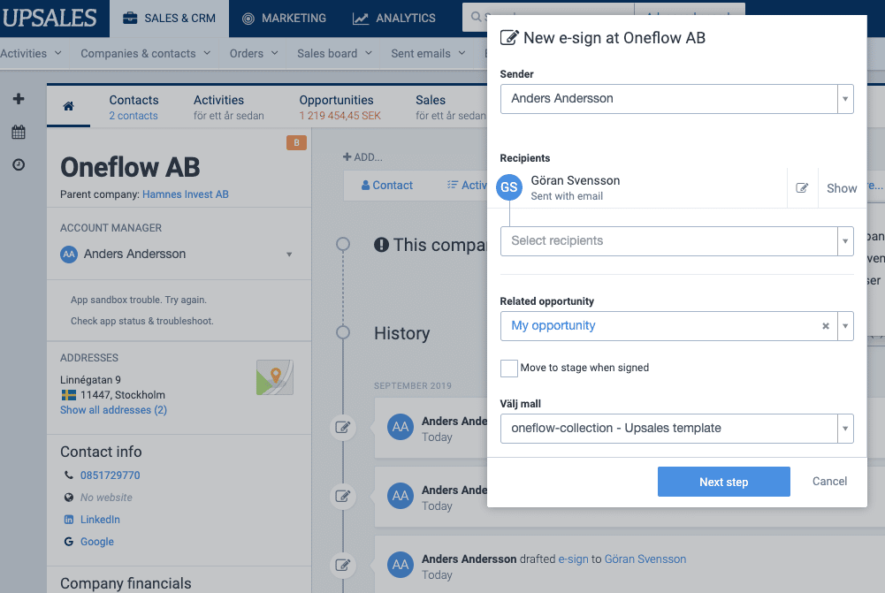Image resolution: width=885 pixels, height=593 pixels.
Task: Switch to Marketing section
Action: click(x=284, y=19)
